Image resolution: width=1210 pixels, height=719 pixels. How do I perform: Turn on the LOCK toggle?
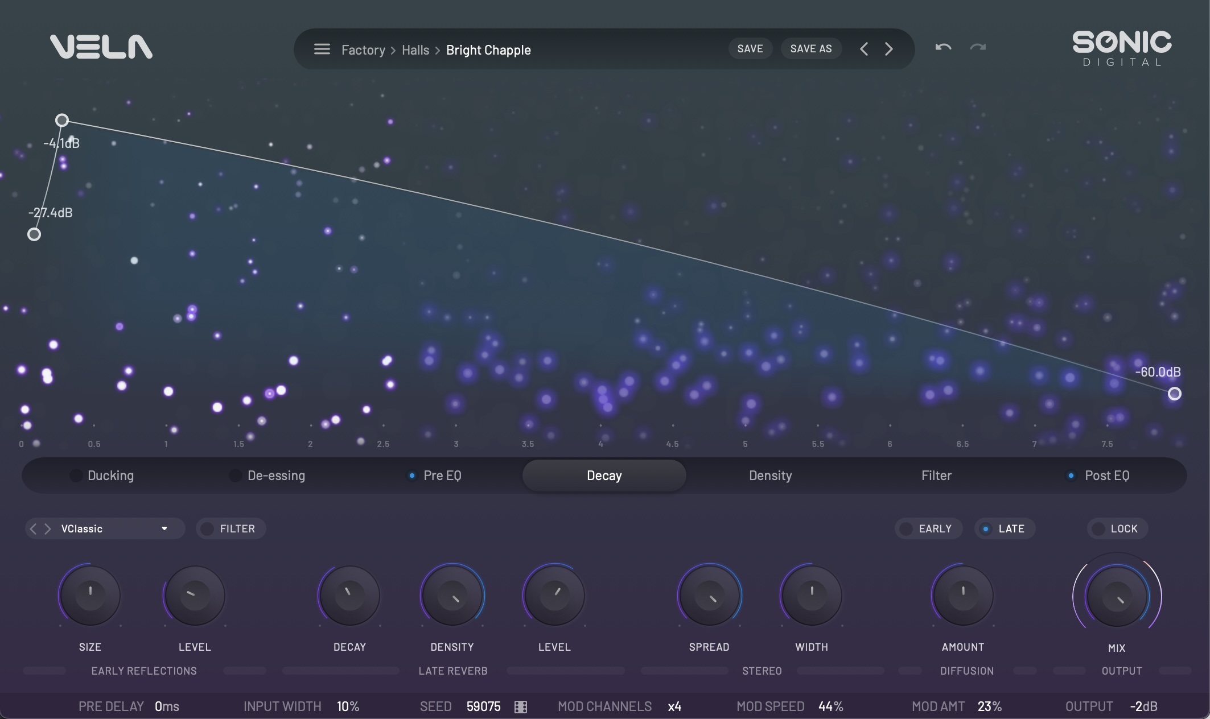[1117, 529]
